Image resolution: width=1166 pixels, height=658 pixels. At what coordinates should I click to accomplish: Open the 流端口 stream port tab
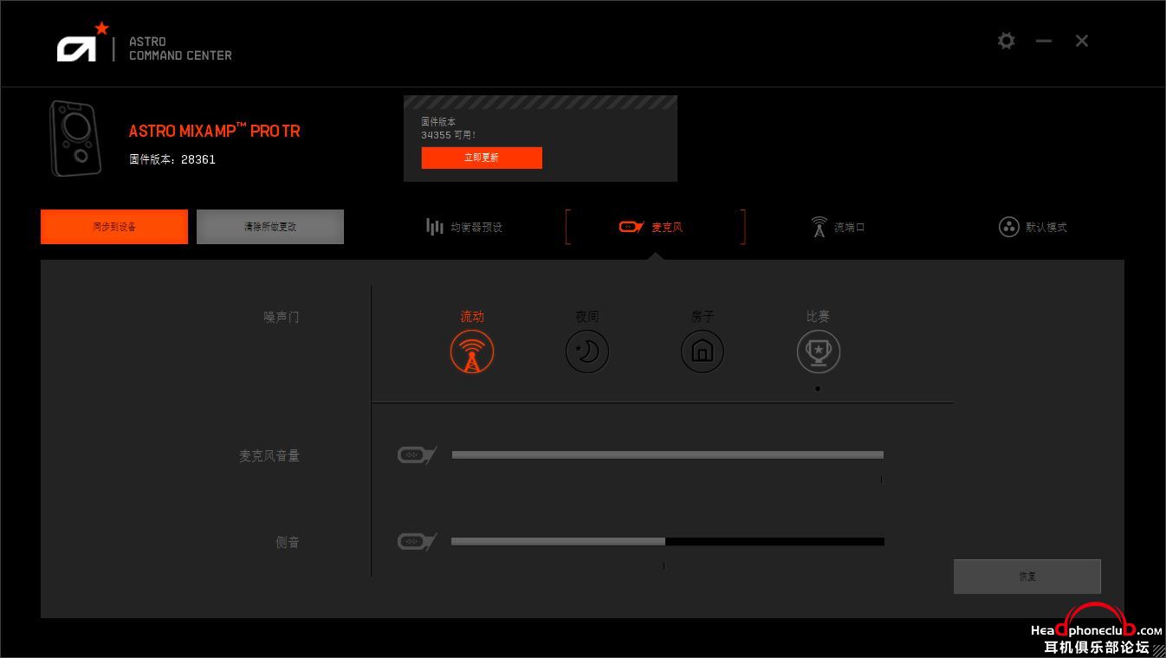[x=838, y=227]
